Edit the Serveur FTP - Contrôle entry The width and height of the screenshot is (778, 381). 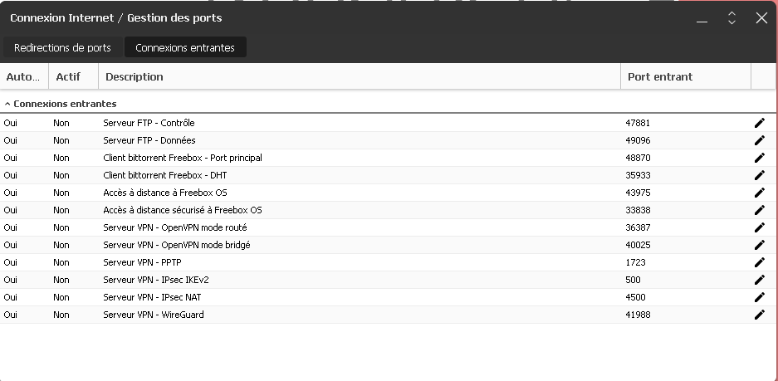point(759,123)
